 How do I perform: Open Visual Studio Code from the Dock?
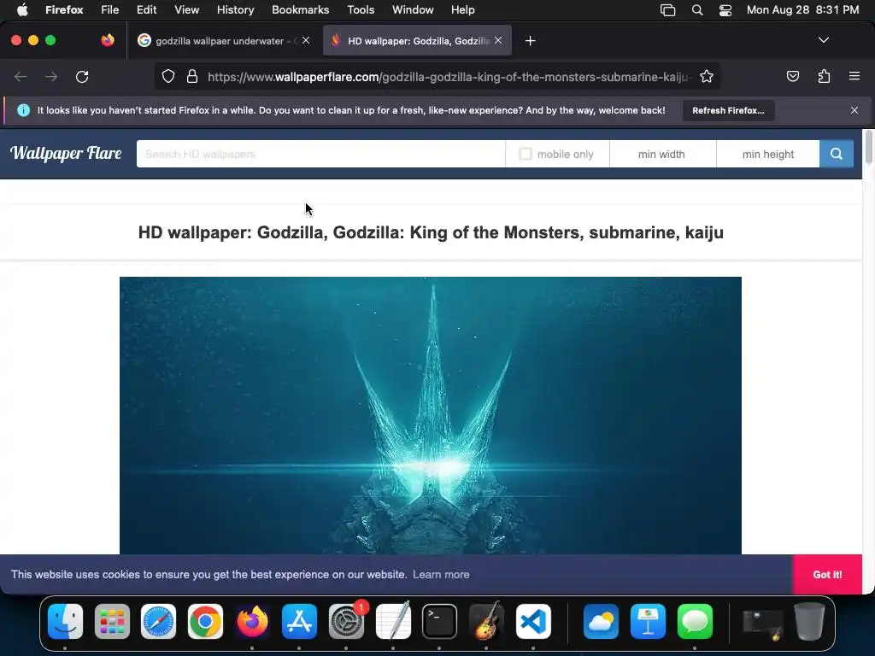coord(533,622)
